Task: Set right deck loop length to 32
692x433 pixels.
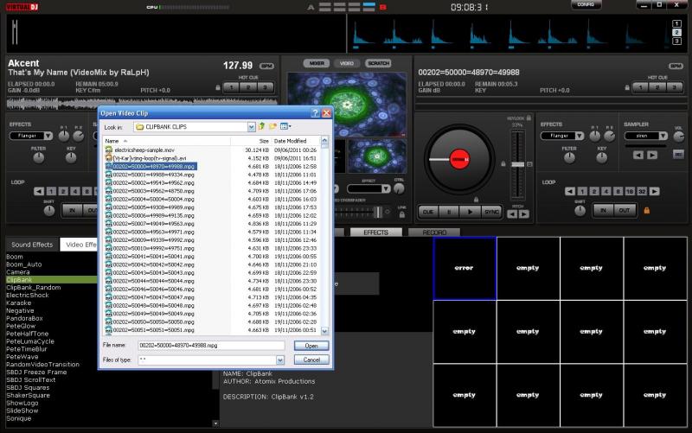Action: click(642, 191)
